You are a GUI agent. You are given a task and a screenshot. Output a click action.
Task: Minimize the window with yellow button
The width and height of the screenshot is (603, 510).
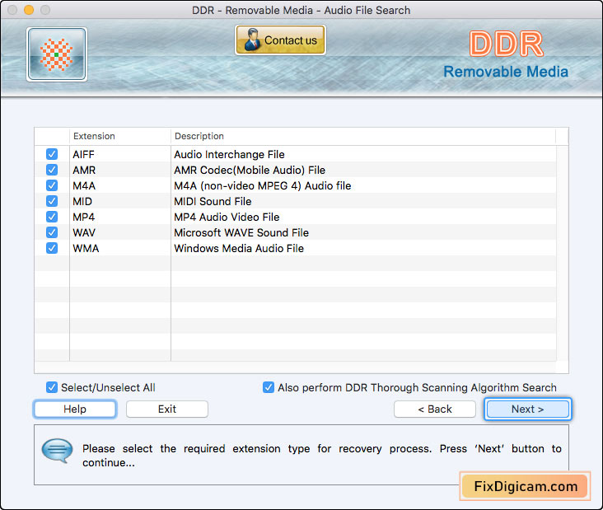tap(29, 10)
